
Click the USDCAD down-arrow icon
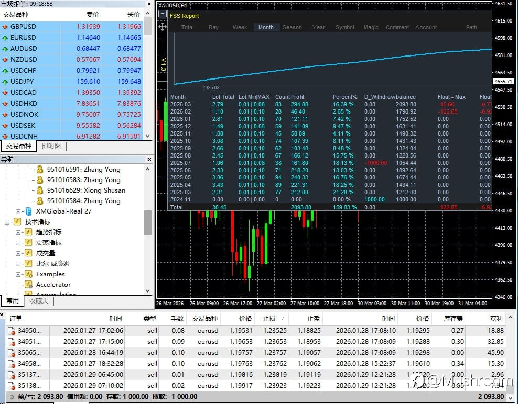[5, 93]
